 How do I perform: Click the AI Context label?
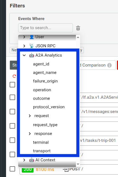tap(45, 160)
